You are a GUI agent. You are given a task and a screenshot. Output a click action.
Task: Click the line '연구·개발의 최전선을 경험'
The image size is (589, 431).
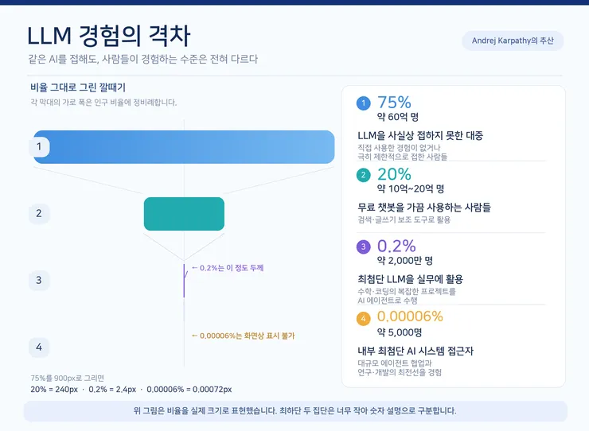[400, 372]
